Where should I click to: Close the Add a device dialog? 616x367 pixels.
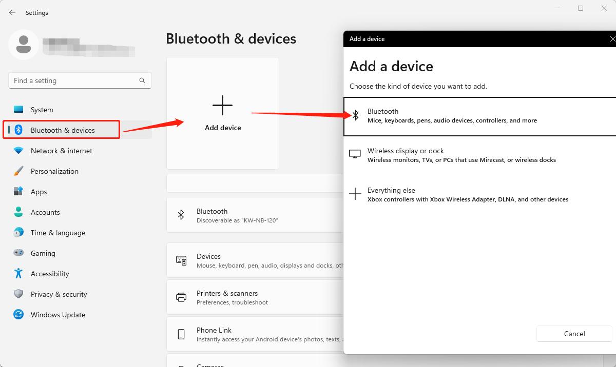click(x=612, y=39)
